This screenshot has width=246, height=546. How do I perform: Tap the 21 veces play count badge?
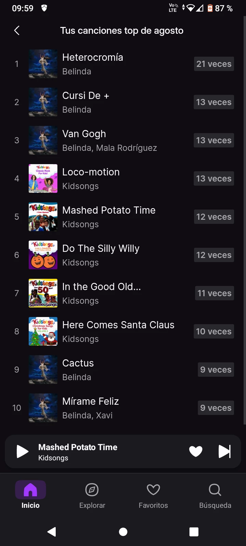pos(214,64)
